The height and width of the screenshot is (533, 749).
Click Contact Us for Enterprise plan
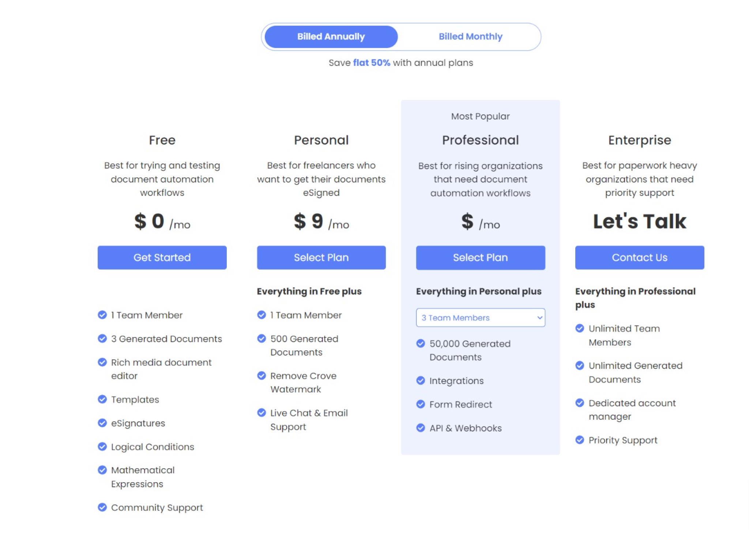coord(640,257)
